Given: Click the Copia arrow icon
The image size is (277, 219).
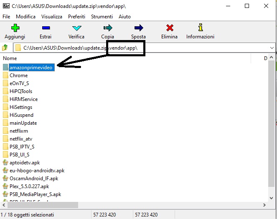Looking at the screenshot, I should [108, 28].
